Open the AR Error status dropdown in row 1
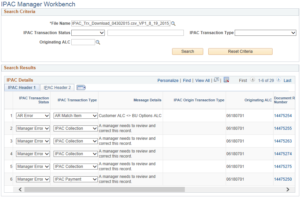Viewport: 301px width, 198px height. point(32,115)
